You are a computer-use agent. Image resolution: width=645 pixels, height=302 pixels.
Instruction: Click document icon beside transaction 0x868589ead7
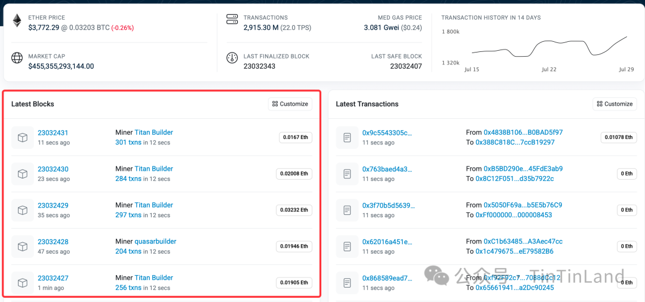pos(347,283)
